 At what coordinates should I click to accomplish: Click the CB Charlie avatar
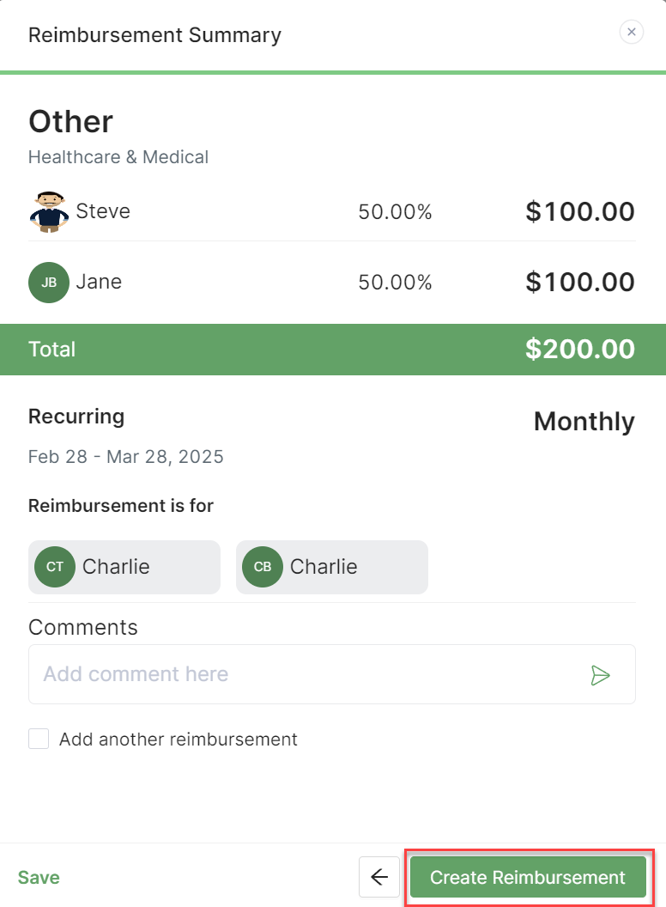[263, 567]
